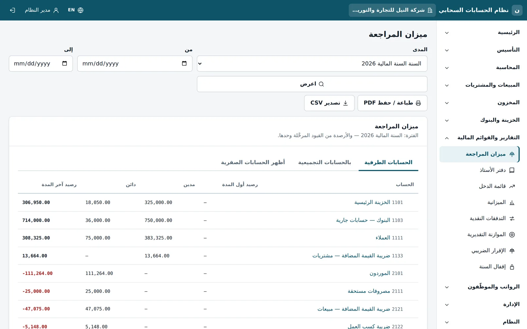This screenshot has height=329, width=527.
Task: Expand the الإدارة sidebar section
Action: pos(482,304)
